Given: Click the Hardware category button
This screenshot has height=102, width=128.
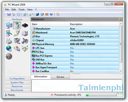Looking at the screenshot, I should 17,19.
